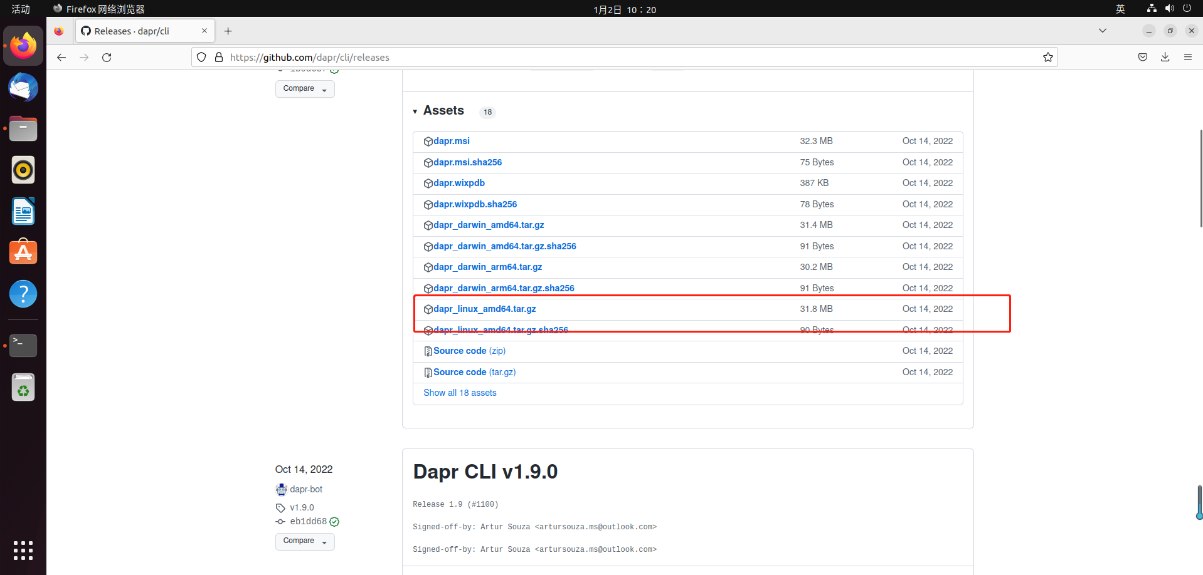Viewport: 1203px width, 575px height.
Task: Download dapr_darwin_amd64.tar.gz.sha256
Action: (x=505, y=246)
